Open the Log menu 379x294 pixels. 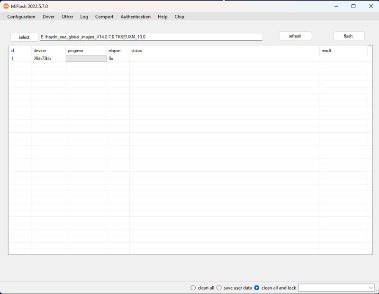84,17
